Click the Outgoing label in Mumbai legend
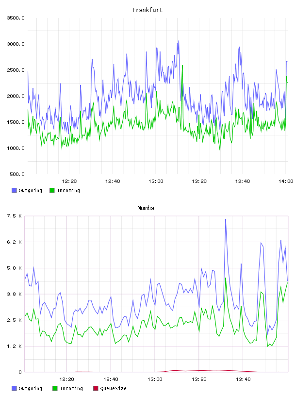This screenshot has width=295, height=396. click(30, 388)
